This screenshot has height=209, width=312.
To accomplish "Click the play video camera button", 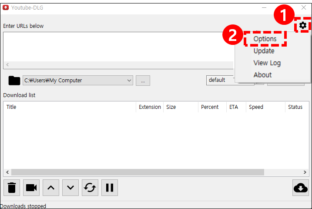I will click(31, 188).
